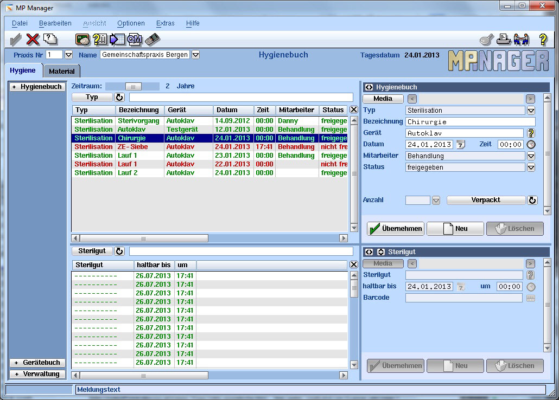Click the question-mark document toolbar icon

coord(100,39)
